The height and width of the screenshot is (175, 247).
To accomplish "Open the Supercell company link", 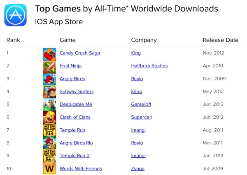I will [x=141, y=117].
